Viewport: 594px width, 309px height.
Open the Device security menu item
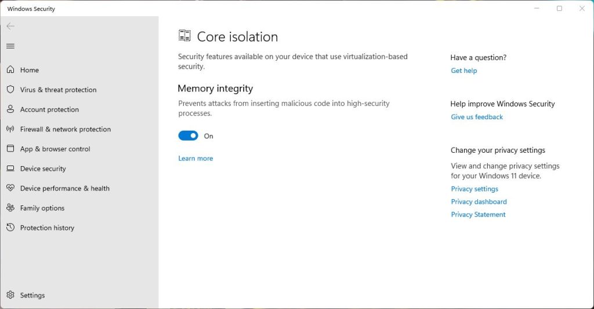click(x=43, y=168)
